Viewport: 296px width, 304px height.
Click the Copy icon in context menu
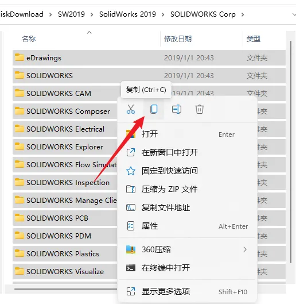(x=154, y=109)
